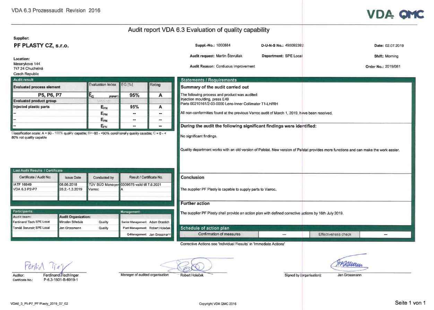The height and width of the screenshot is (310, 434).
Task: Select the 'Further action' heading
Action: 195,203
